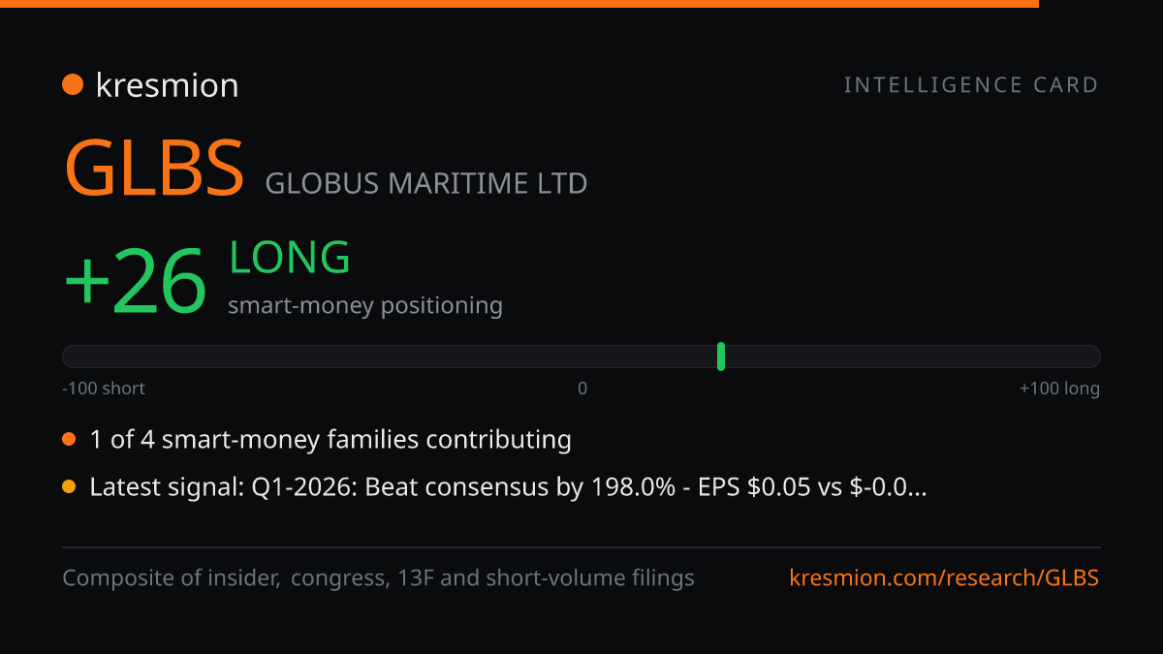Screen dimensions: 1163x654
Task: Click the +100 long scale label
Action: (1059, 389)
